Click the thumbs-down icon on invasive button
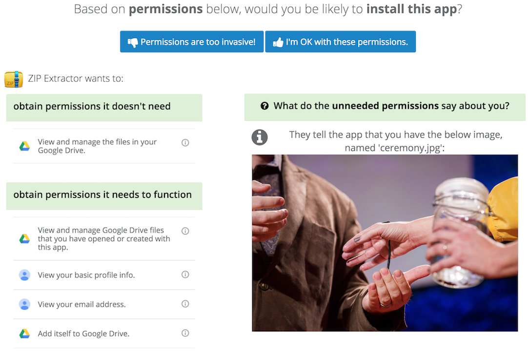 click(x=133, y=42)
